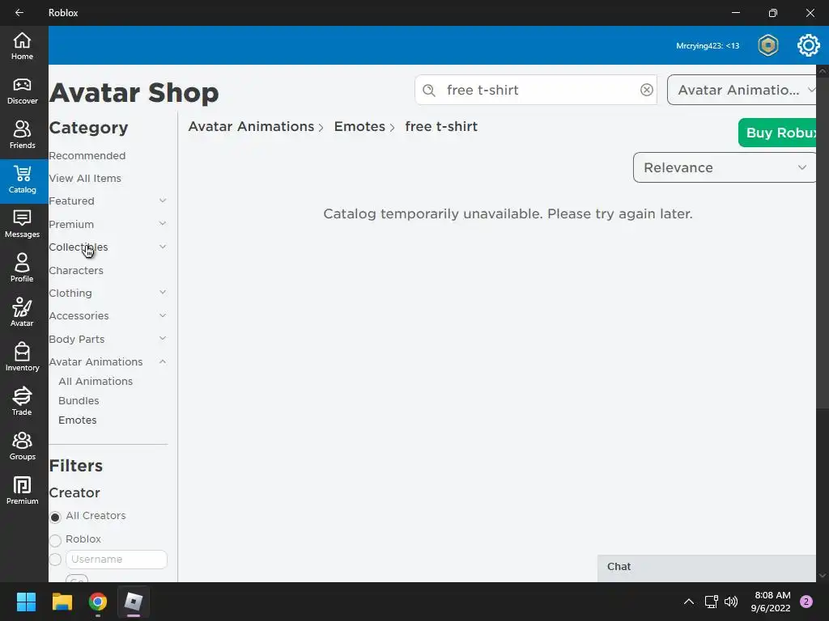
Task: Expand the Clothing category
Action: [x=163, y=293]
